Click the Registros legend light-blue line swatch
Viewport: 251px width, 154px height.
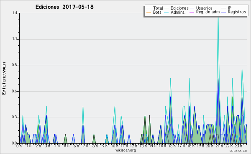[x=224, y=12]
